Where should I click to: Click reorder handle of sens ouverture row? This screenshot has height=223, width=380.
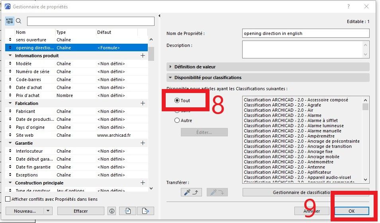[10, 39]
